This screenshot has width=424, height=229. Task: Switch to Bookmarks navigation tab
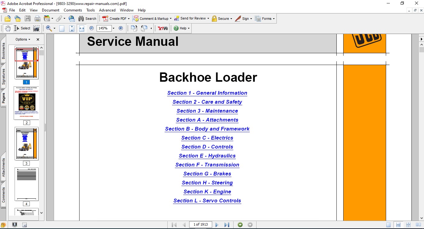tap(3, 51)
